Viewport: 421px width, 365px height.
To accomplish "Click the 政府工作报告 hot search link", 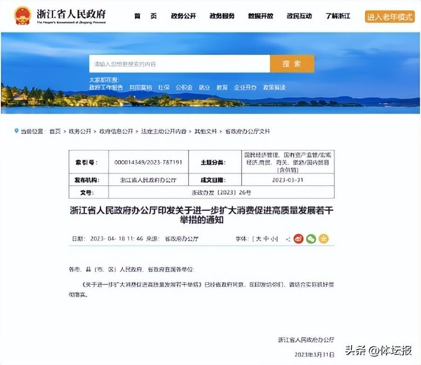I will pyautogui.click(x=106, y=88).
